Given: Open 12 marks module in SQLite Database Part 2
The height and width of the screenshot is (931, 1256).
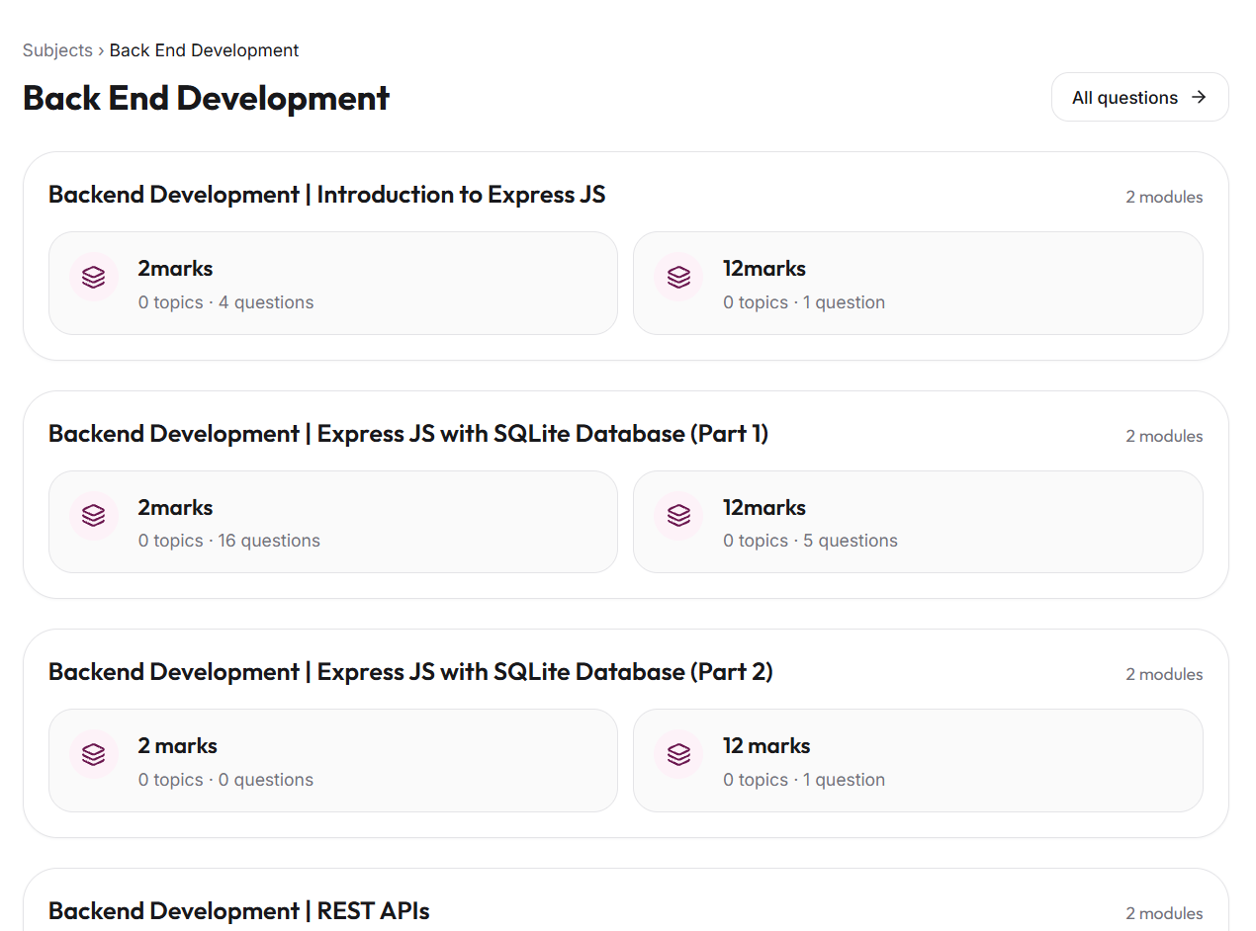Looking at the screenshot, I should 918,760.
